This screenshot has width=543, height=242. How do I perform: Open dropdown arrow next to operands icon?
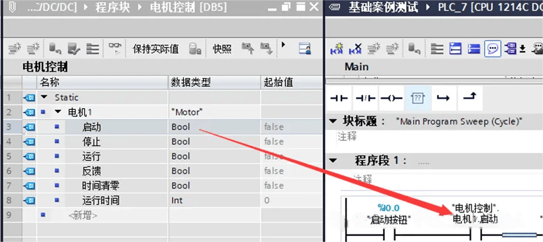(522, 49)
